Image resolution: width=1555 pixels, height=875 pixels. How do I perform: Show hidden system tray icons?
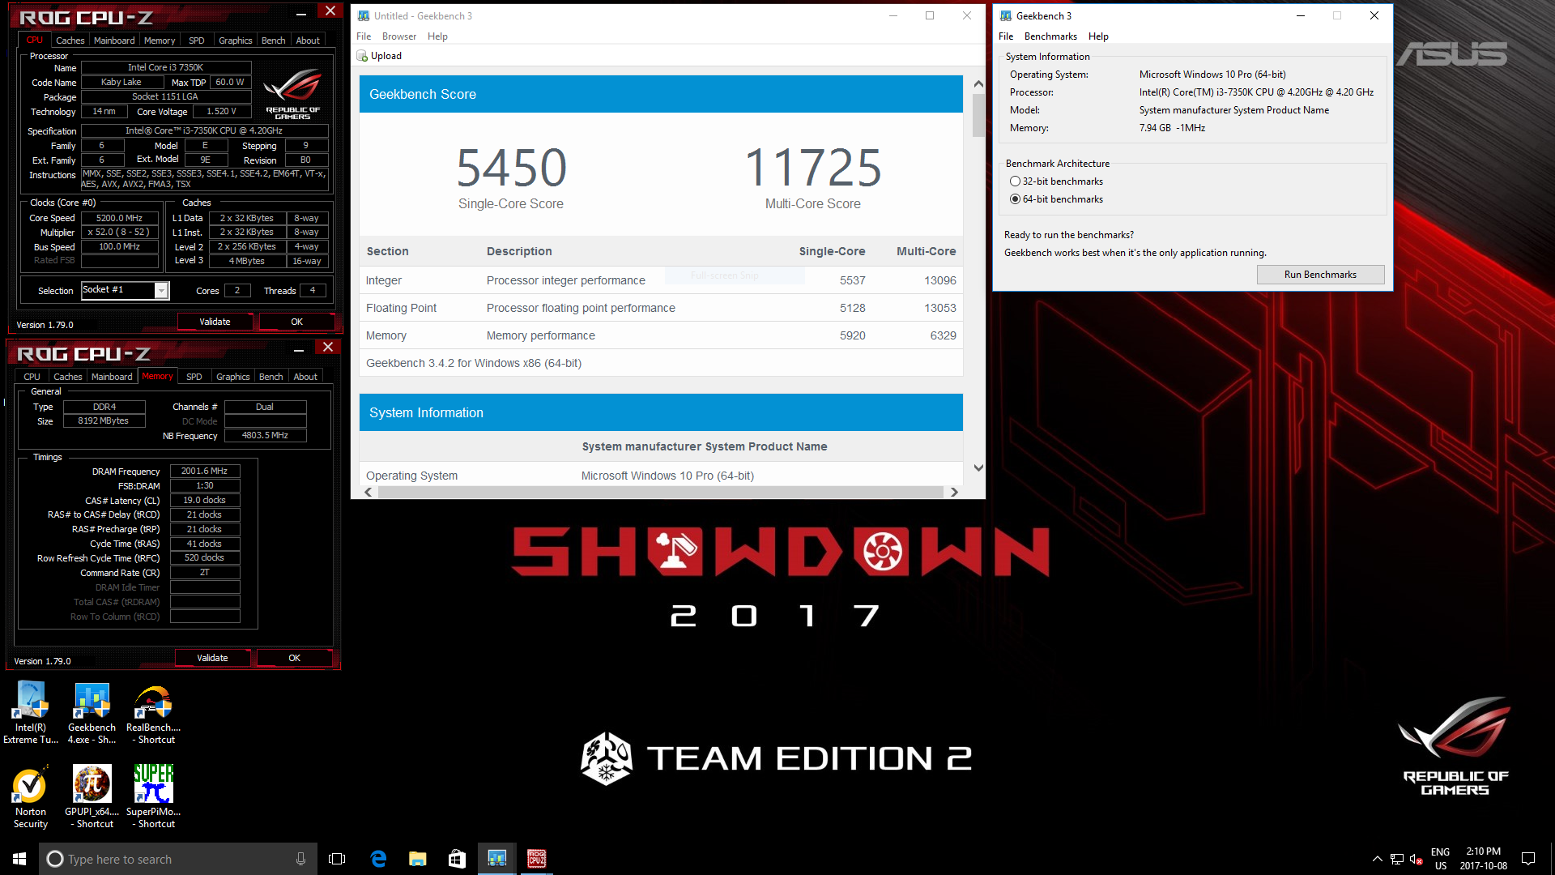(1378, 859)
